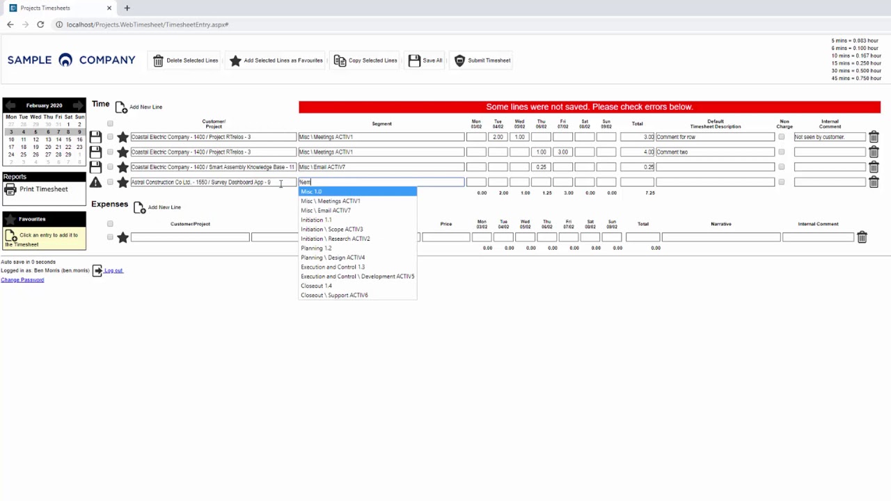This screenshot has height=501, width=891.
Task: Open a new browser tab
Action: click(x=127, y=8)
